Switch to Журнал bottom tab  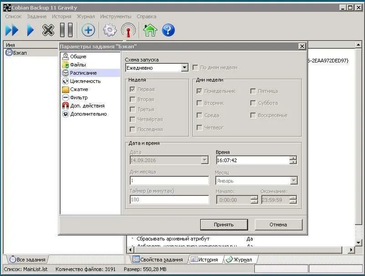coord(239,260)
